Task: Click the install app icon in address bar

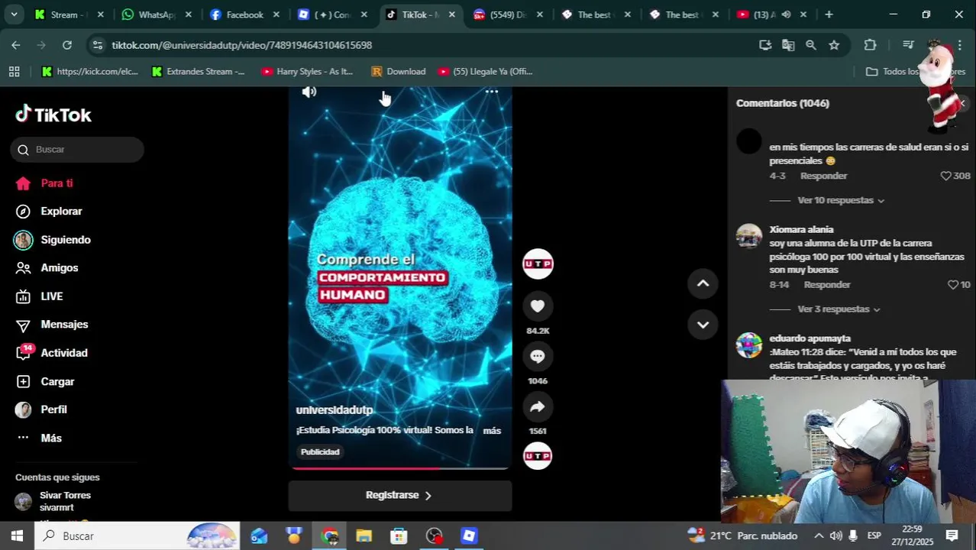Action: point(765,45)
